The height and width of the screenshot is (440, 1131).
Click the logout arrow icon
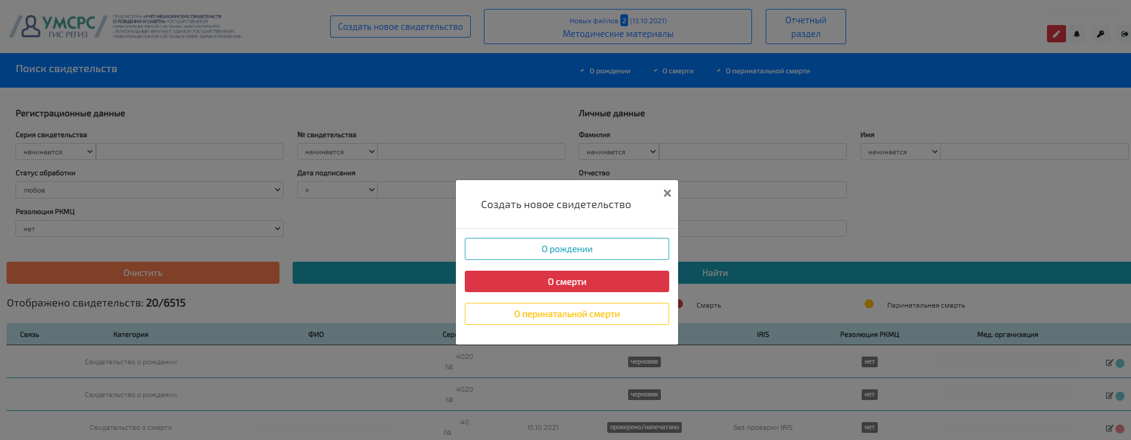[x=1124, y=34]
